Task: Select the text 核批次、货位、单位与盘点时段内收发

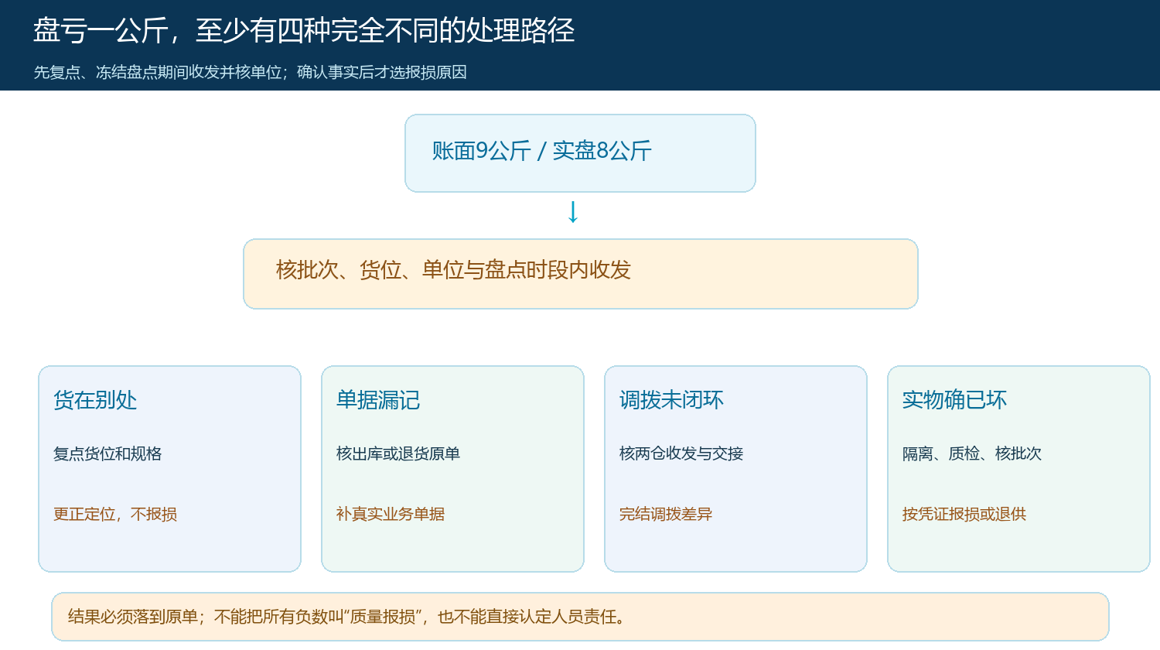Action: pyautogui.click(x=453, y=270)
